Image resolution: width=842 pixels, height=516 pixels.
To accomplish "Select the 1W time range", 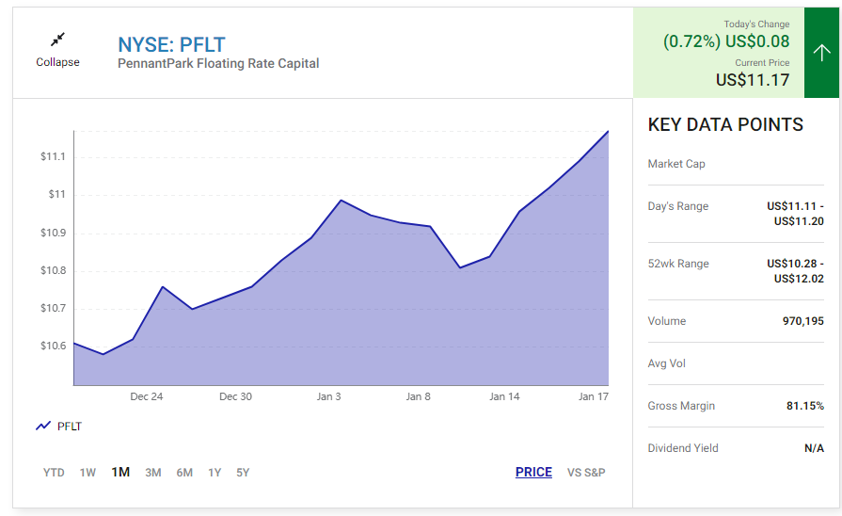I will [x=87, y=473].
